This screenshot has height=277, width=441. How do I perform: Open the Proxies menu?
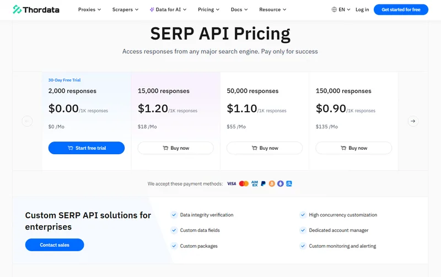[89, 9]
